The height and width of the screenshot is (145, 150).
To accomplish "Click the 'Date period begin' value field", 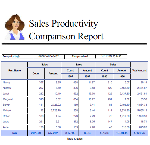I will (49, 56).
